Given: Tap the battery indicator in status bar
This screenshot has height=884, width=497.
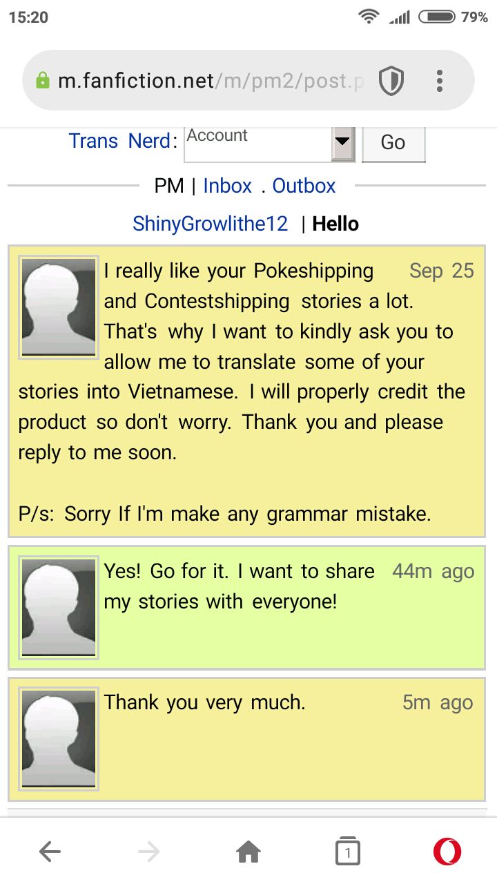Looking at the screenshot, I should [x=436, y=17].
